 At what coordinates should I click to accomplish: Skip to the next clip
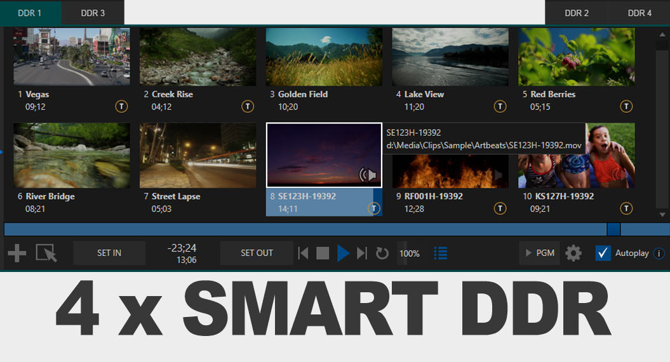click(x=362, y=254)
